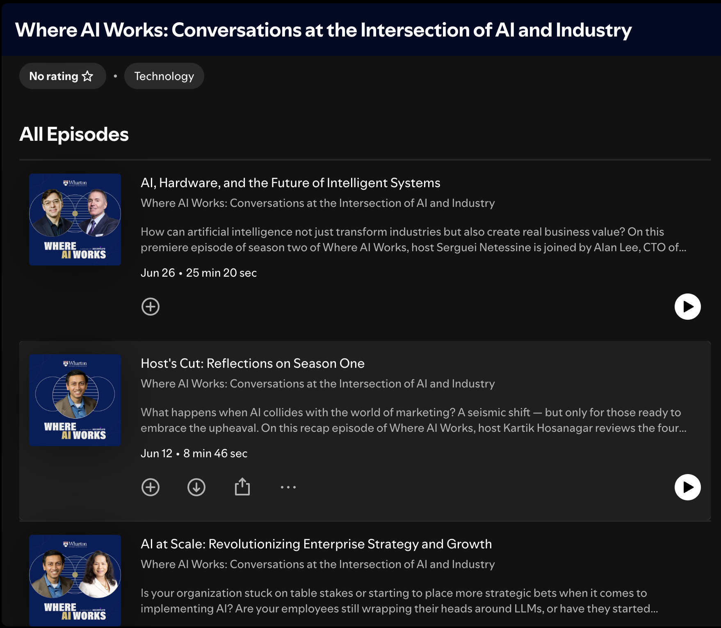Click "Jun 12 • 8 min 46 sec" text

pyautogui.click(x=194, y=454)
